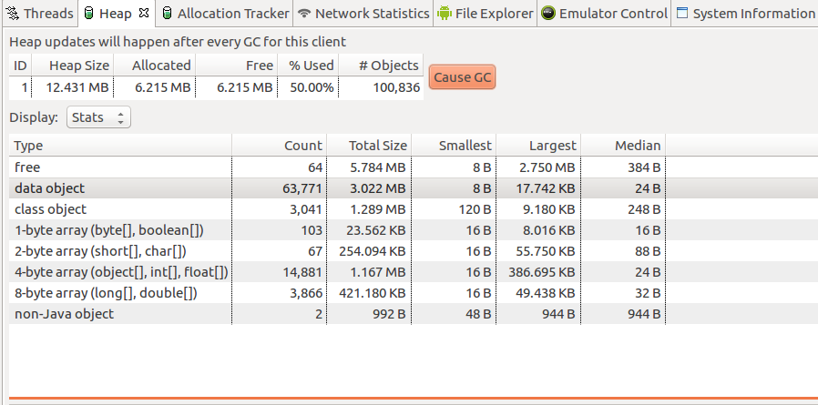This screenshot has width=818, height=405.
Task: Select the 4-byte array row
Action: [x=414, y=271]
